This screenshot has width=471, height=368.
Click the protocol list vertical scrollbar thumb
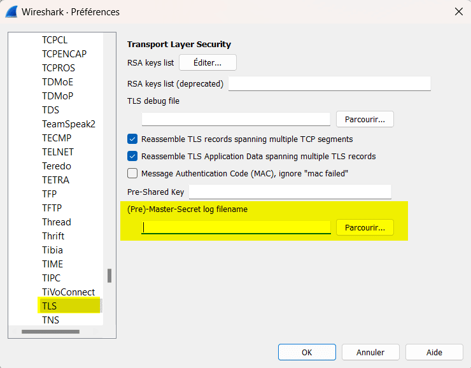click(x=109, y=276)
